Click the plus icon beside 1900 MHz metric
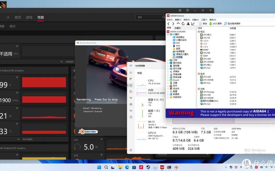Image resolution: width=275 pixels, height=171 pixels. point(17,93)
